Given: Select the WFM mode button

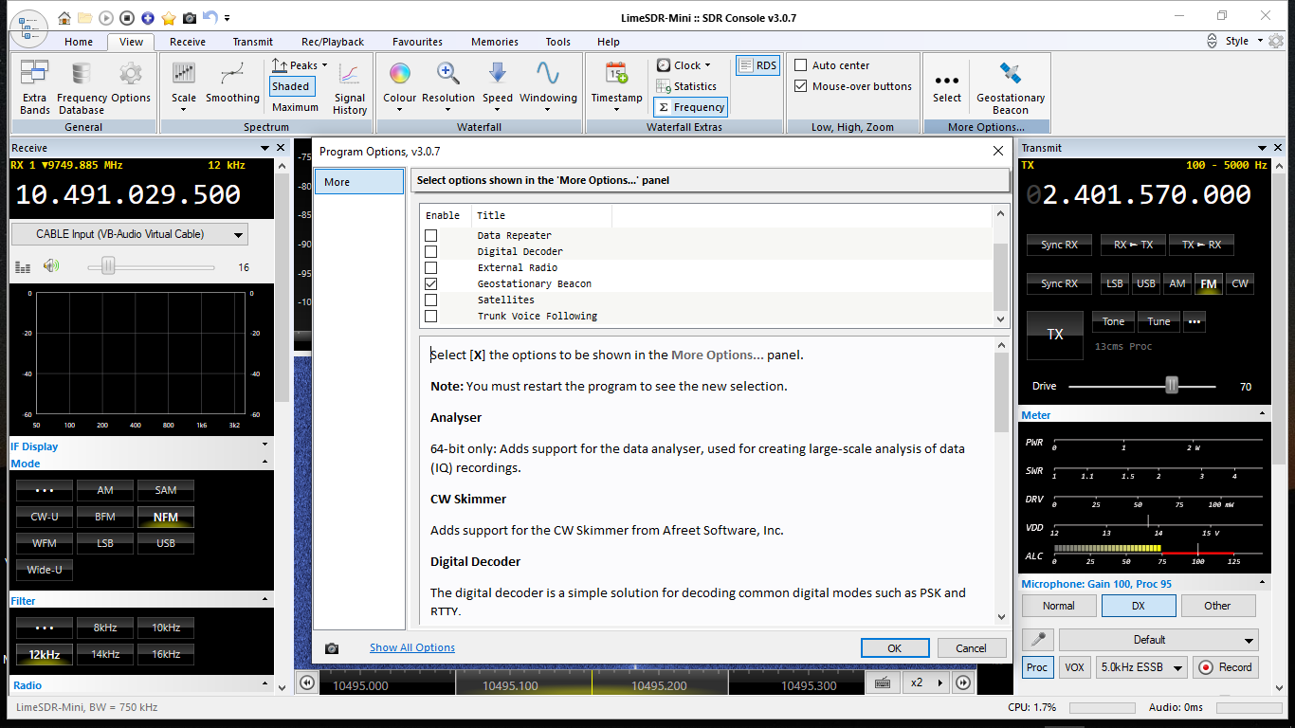Looking at the screenshot, I should click(x=45, y=543).
